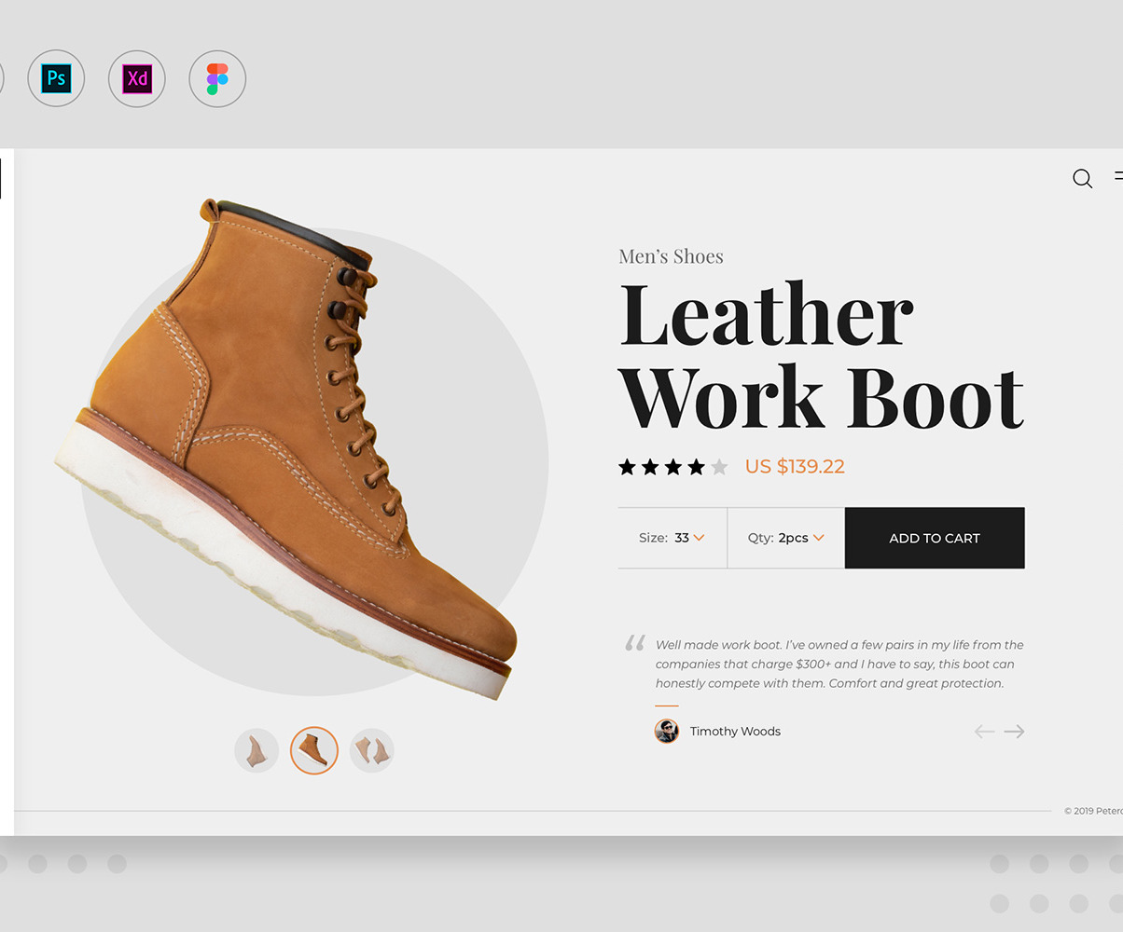Image resolution: width=1123 pixels, height=932 pixels.
Task: Select the first boot thumbnail
Action: [x=256, y=750]
